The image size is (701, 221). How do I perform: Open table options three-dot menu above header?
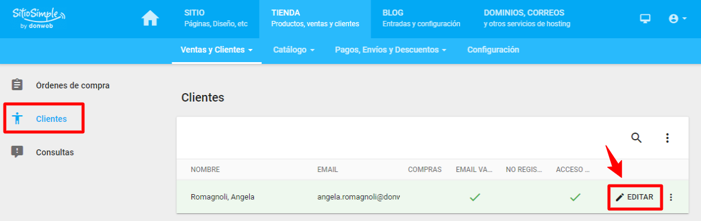tap(667, 138)
